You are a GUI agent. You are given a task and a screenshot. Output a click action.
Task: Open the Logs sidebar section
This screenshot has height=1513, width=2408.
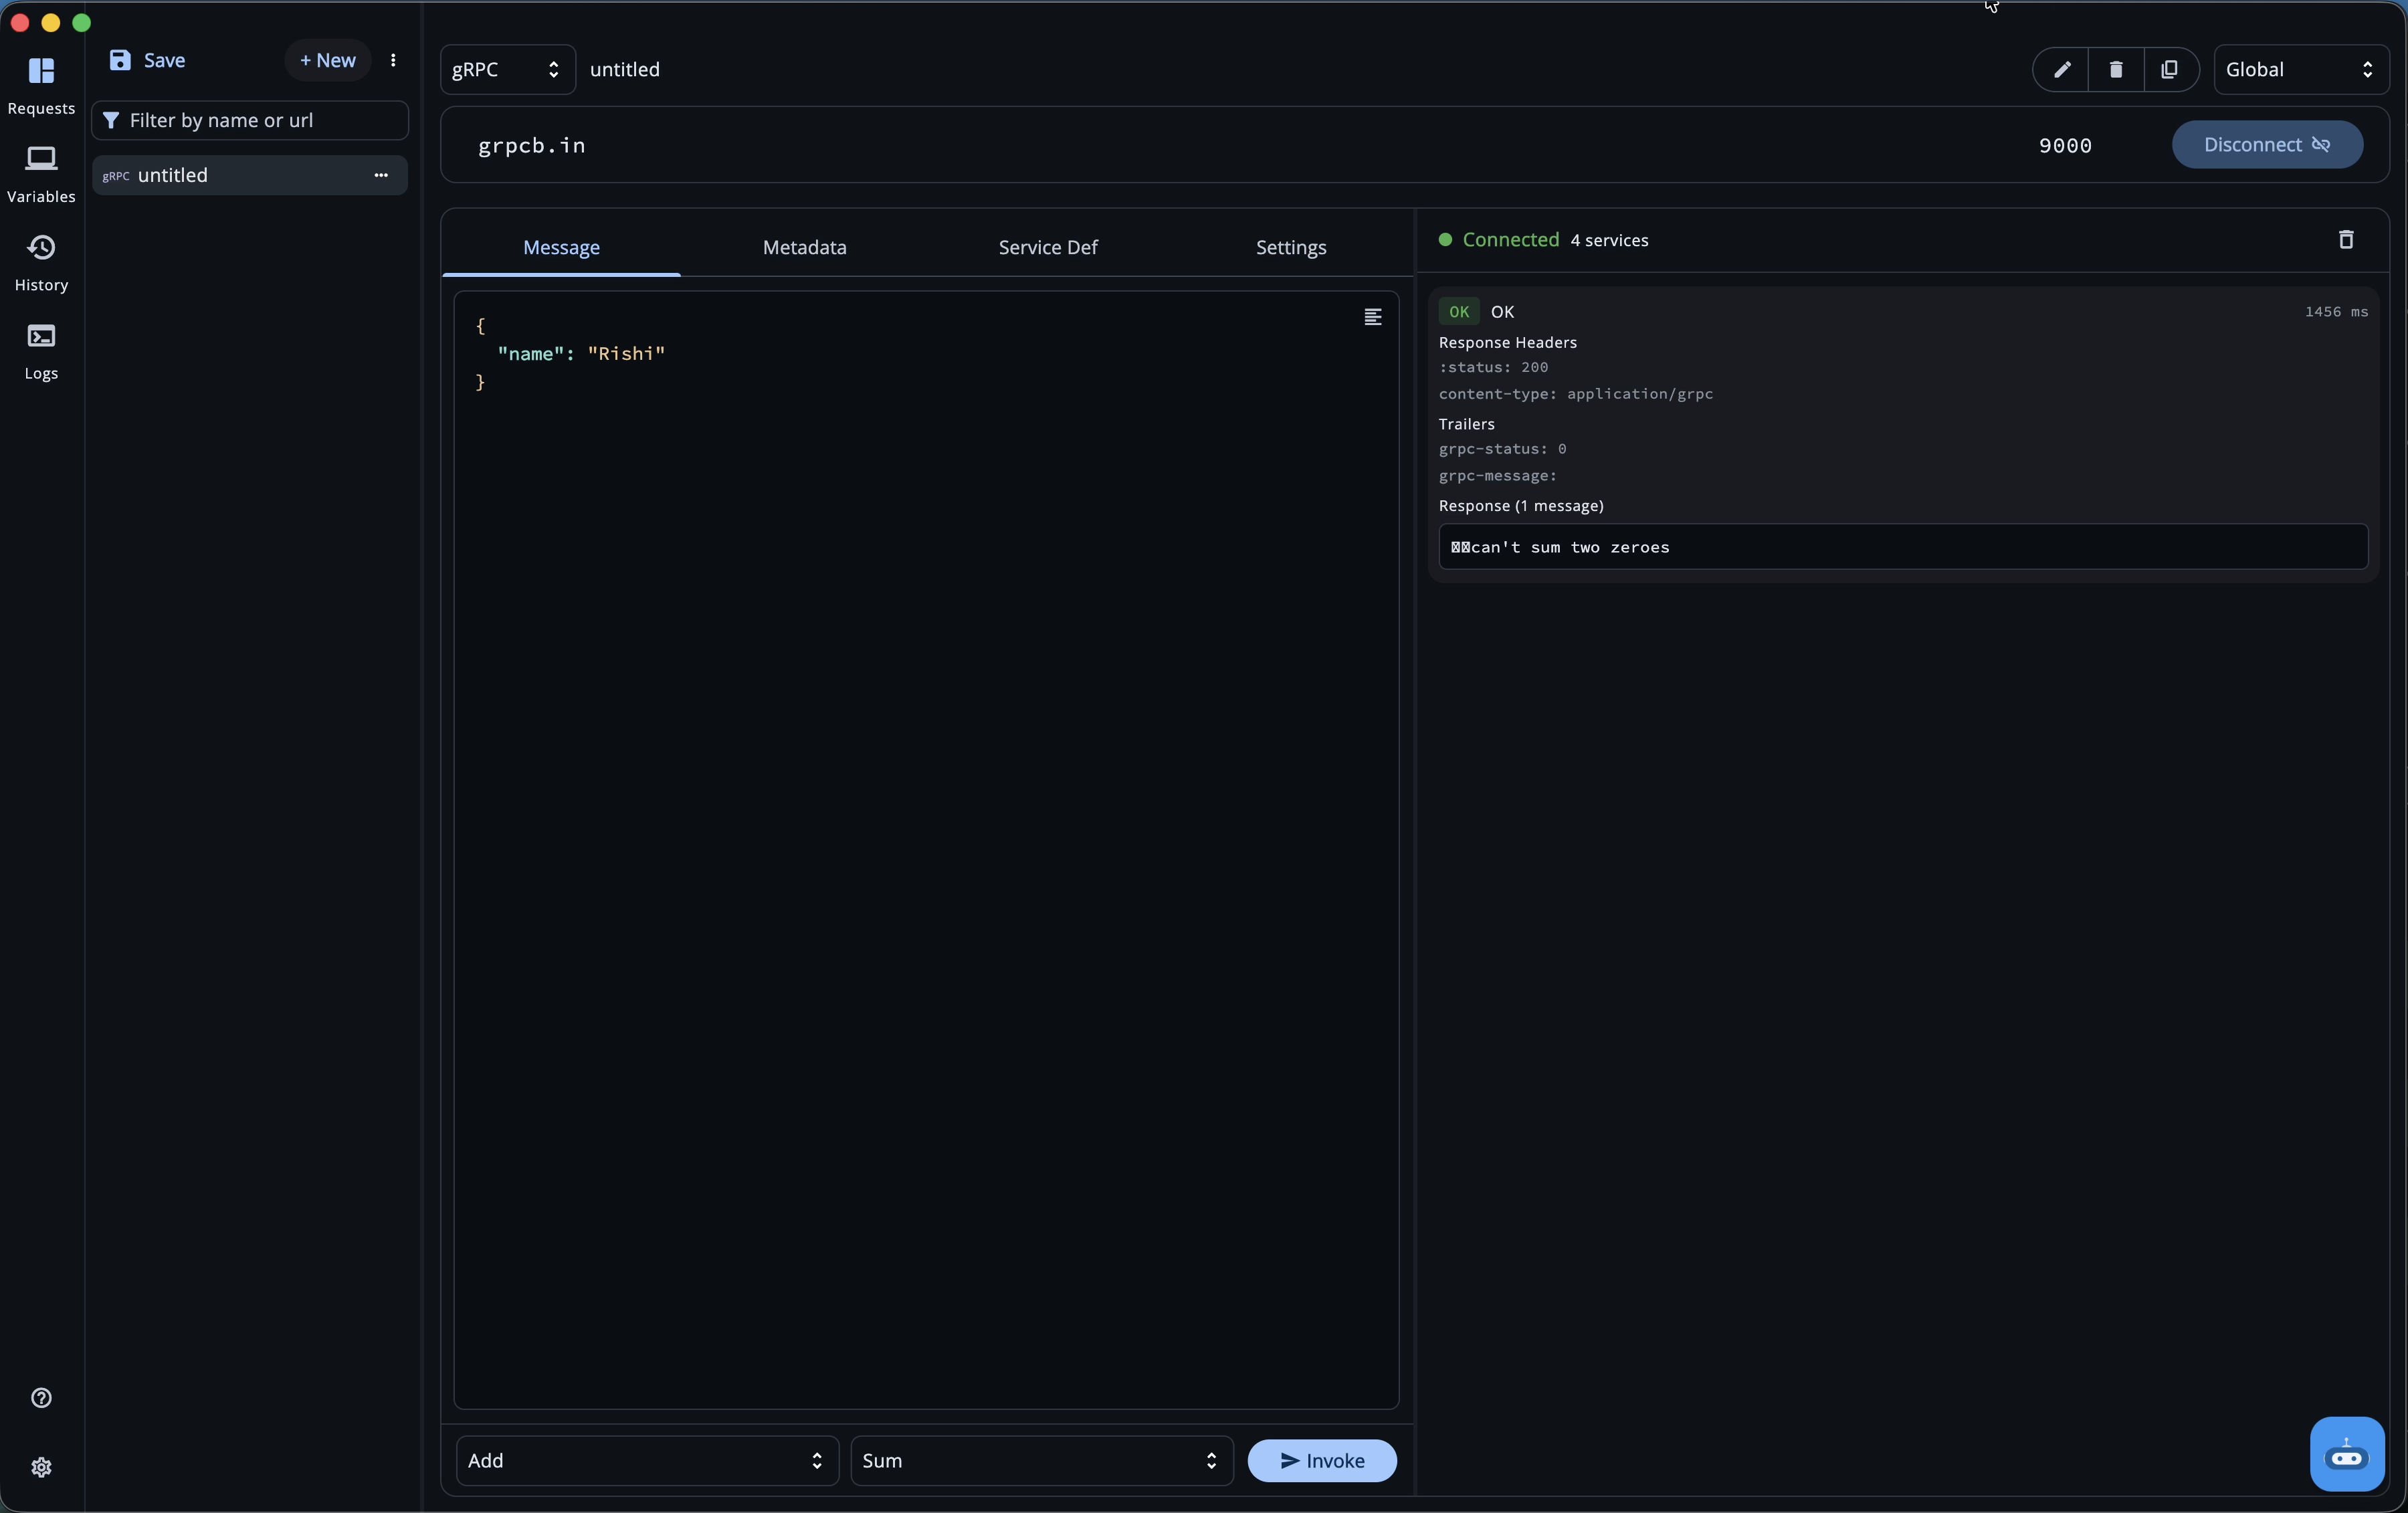tap(41, 351)
